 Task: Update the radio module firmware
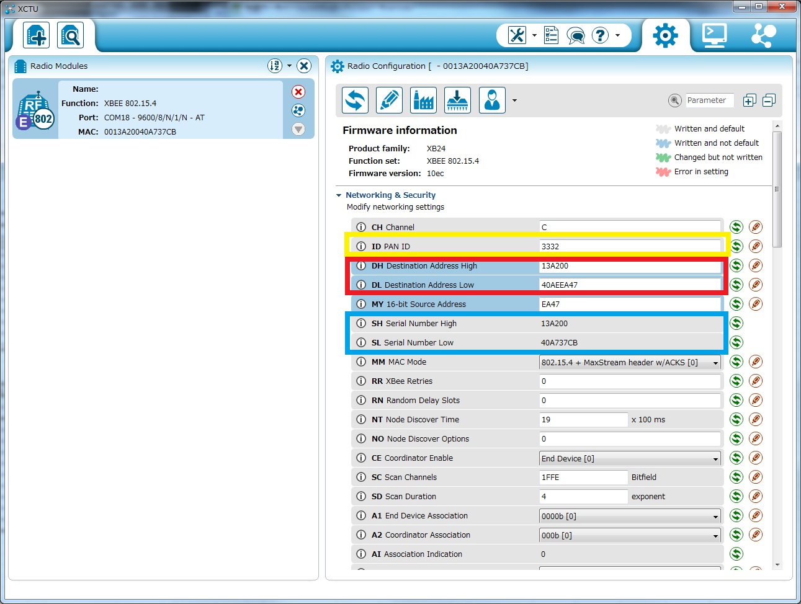click(457, 100)
